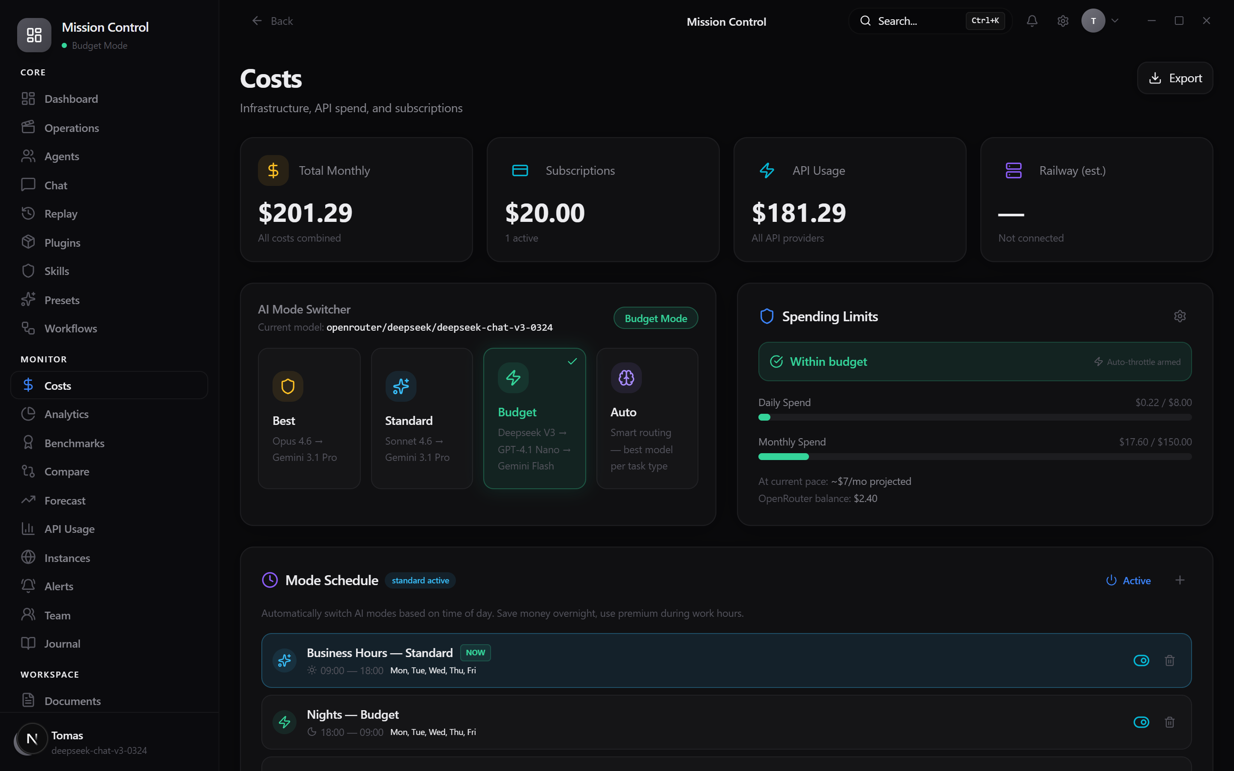This screenshot has height=771, width=1234.
Task: Click the Budget Mode badge
Action: pos(656,318)
